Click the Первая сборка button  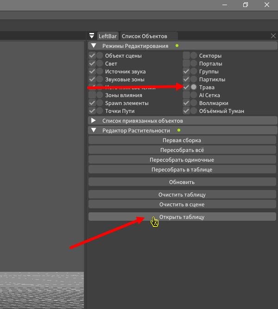coord(182,140)
